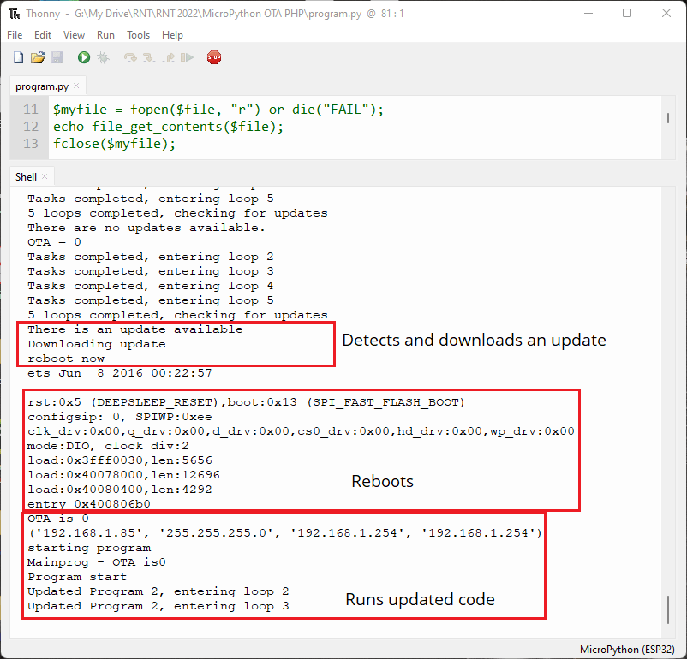Open the Tools menu
The image size is (687, 659).
138,35
